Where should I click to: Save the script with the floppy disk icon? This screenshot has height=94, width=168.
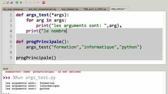[11, 2]
